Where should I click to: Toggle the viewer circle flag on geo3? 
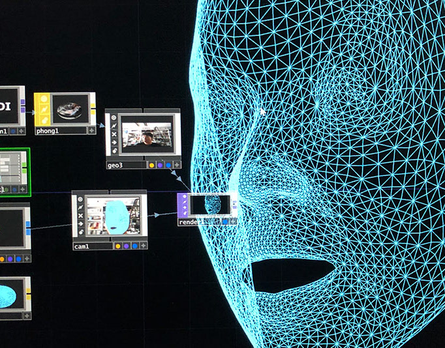114,117
